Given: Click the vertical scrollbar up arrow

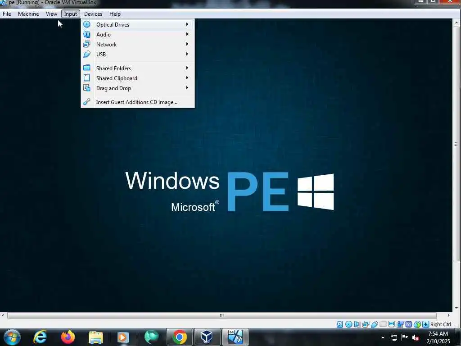Looking at the screenshot, I should pos(456,23).
